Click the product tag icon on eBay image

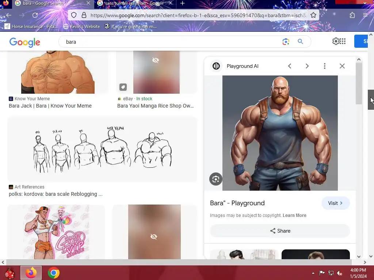[123, 87]
